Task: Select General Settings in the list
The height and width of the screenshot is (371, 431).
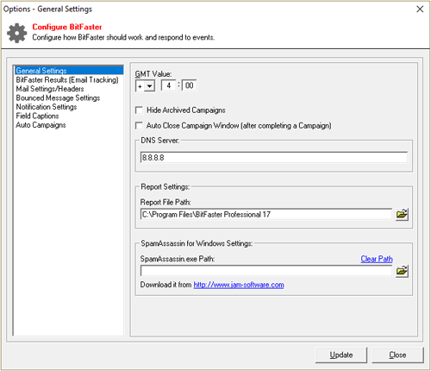Action: coord(69,71)
